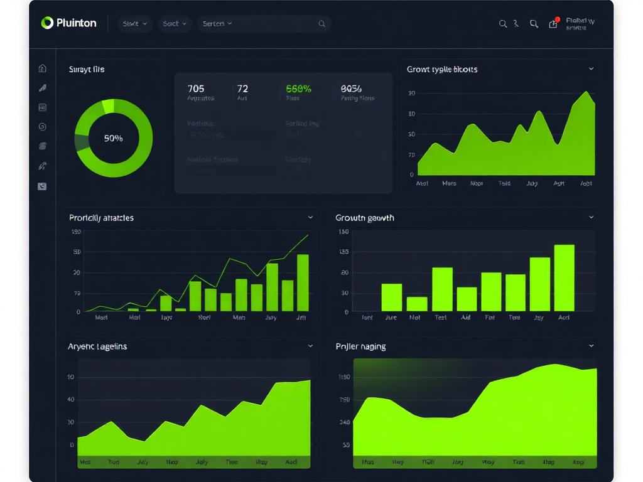Viewport: 643px width, 482px height.
Task: Click the magnifier icon in top-right toolbar
Action: pyautogui.click(x=503, y=24)
